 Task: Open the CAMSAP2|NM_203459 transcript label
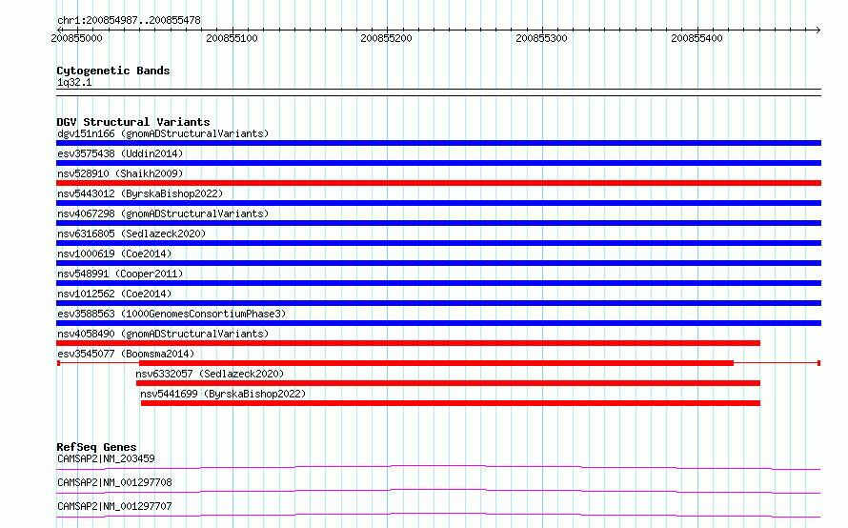tap(106, 458)
